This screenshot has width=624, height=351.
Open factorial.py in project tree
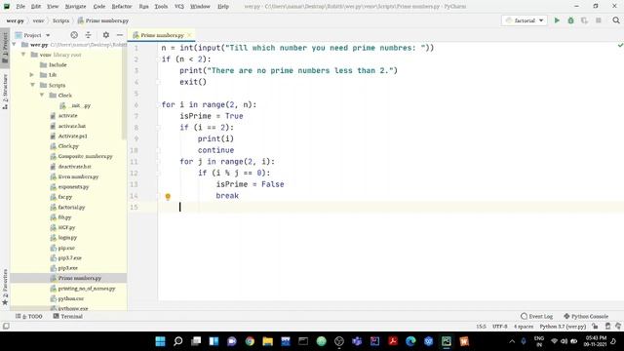[71, 208]
